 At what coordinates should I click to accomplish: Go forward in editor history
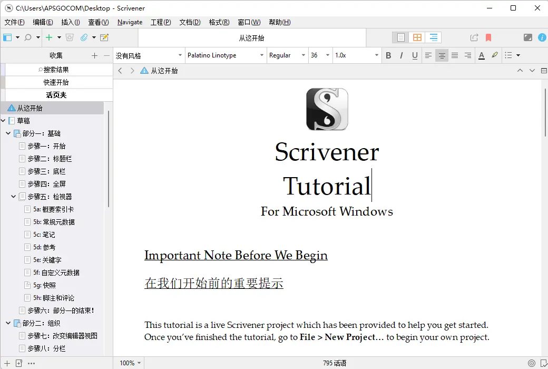tap(132, 71)
